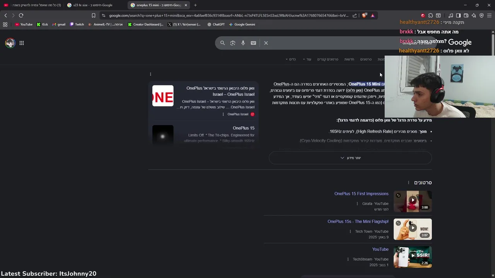Image resolution: width=495 pixels, height=278 pixels.
Task: Select the חדשות news filter tab
Action: click(349, 59)
